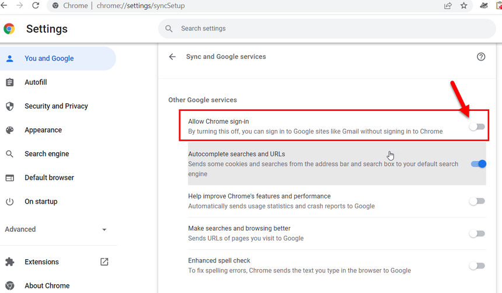Click the help question mark icon
The width and height of the screenshot is (502, 293).
pyautogui.click(x=481, y=57)
